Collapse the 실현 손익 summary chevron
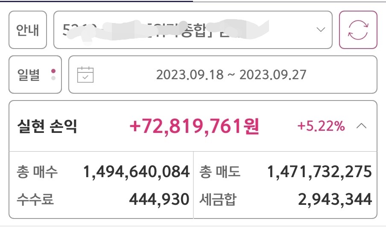Viewport: 386px width, 227px height. coord(361,126)
